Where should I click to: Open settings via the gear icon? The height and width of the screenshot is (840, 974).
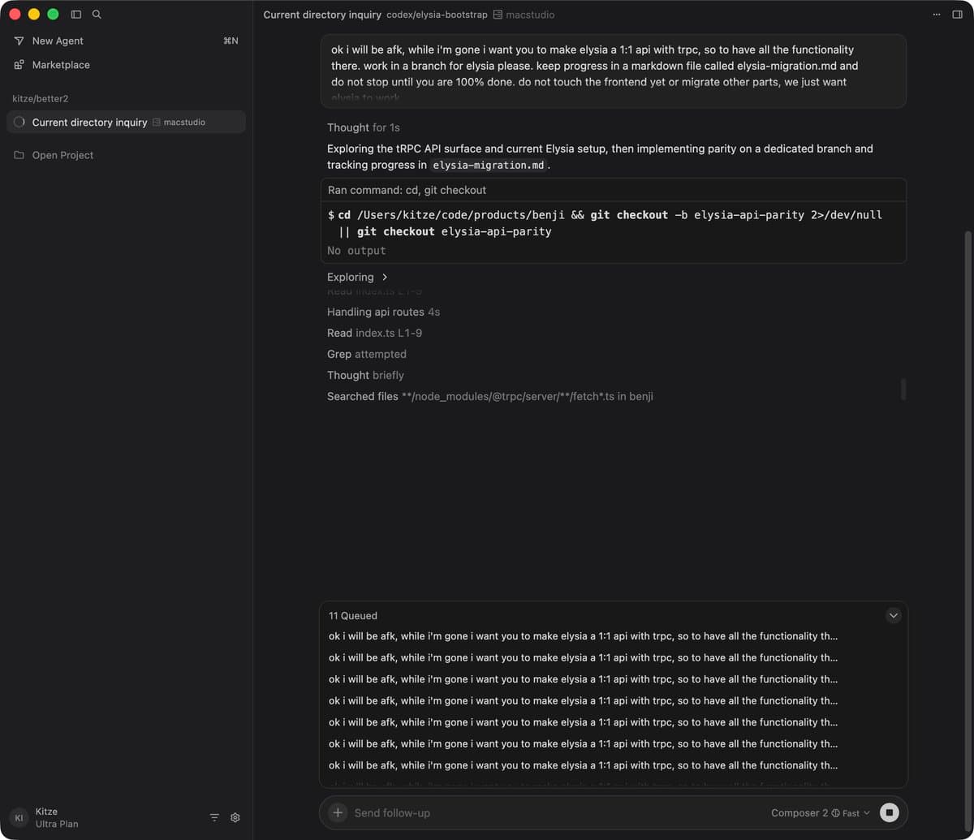coord(235,817)
